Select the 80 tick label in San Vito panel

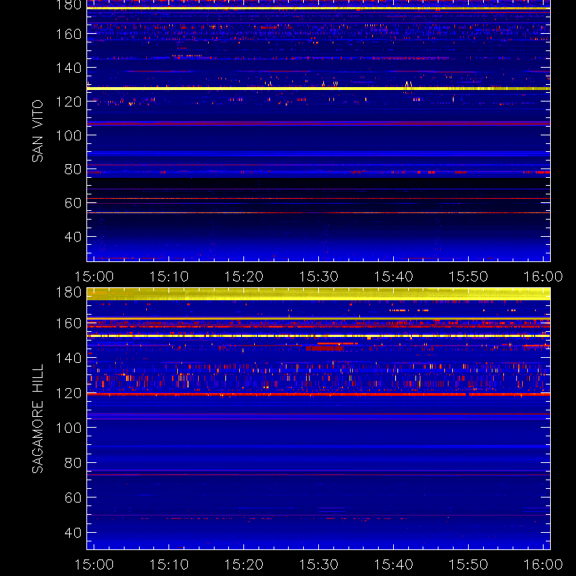click(x=73, y=169)
